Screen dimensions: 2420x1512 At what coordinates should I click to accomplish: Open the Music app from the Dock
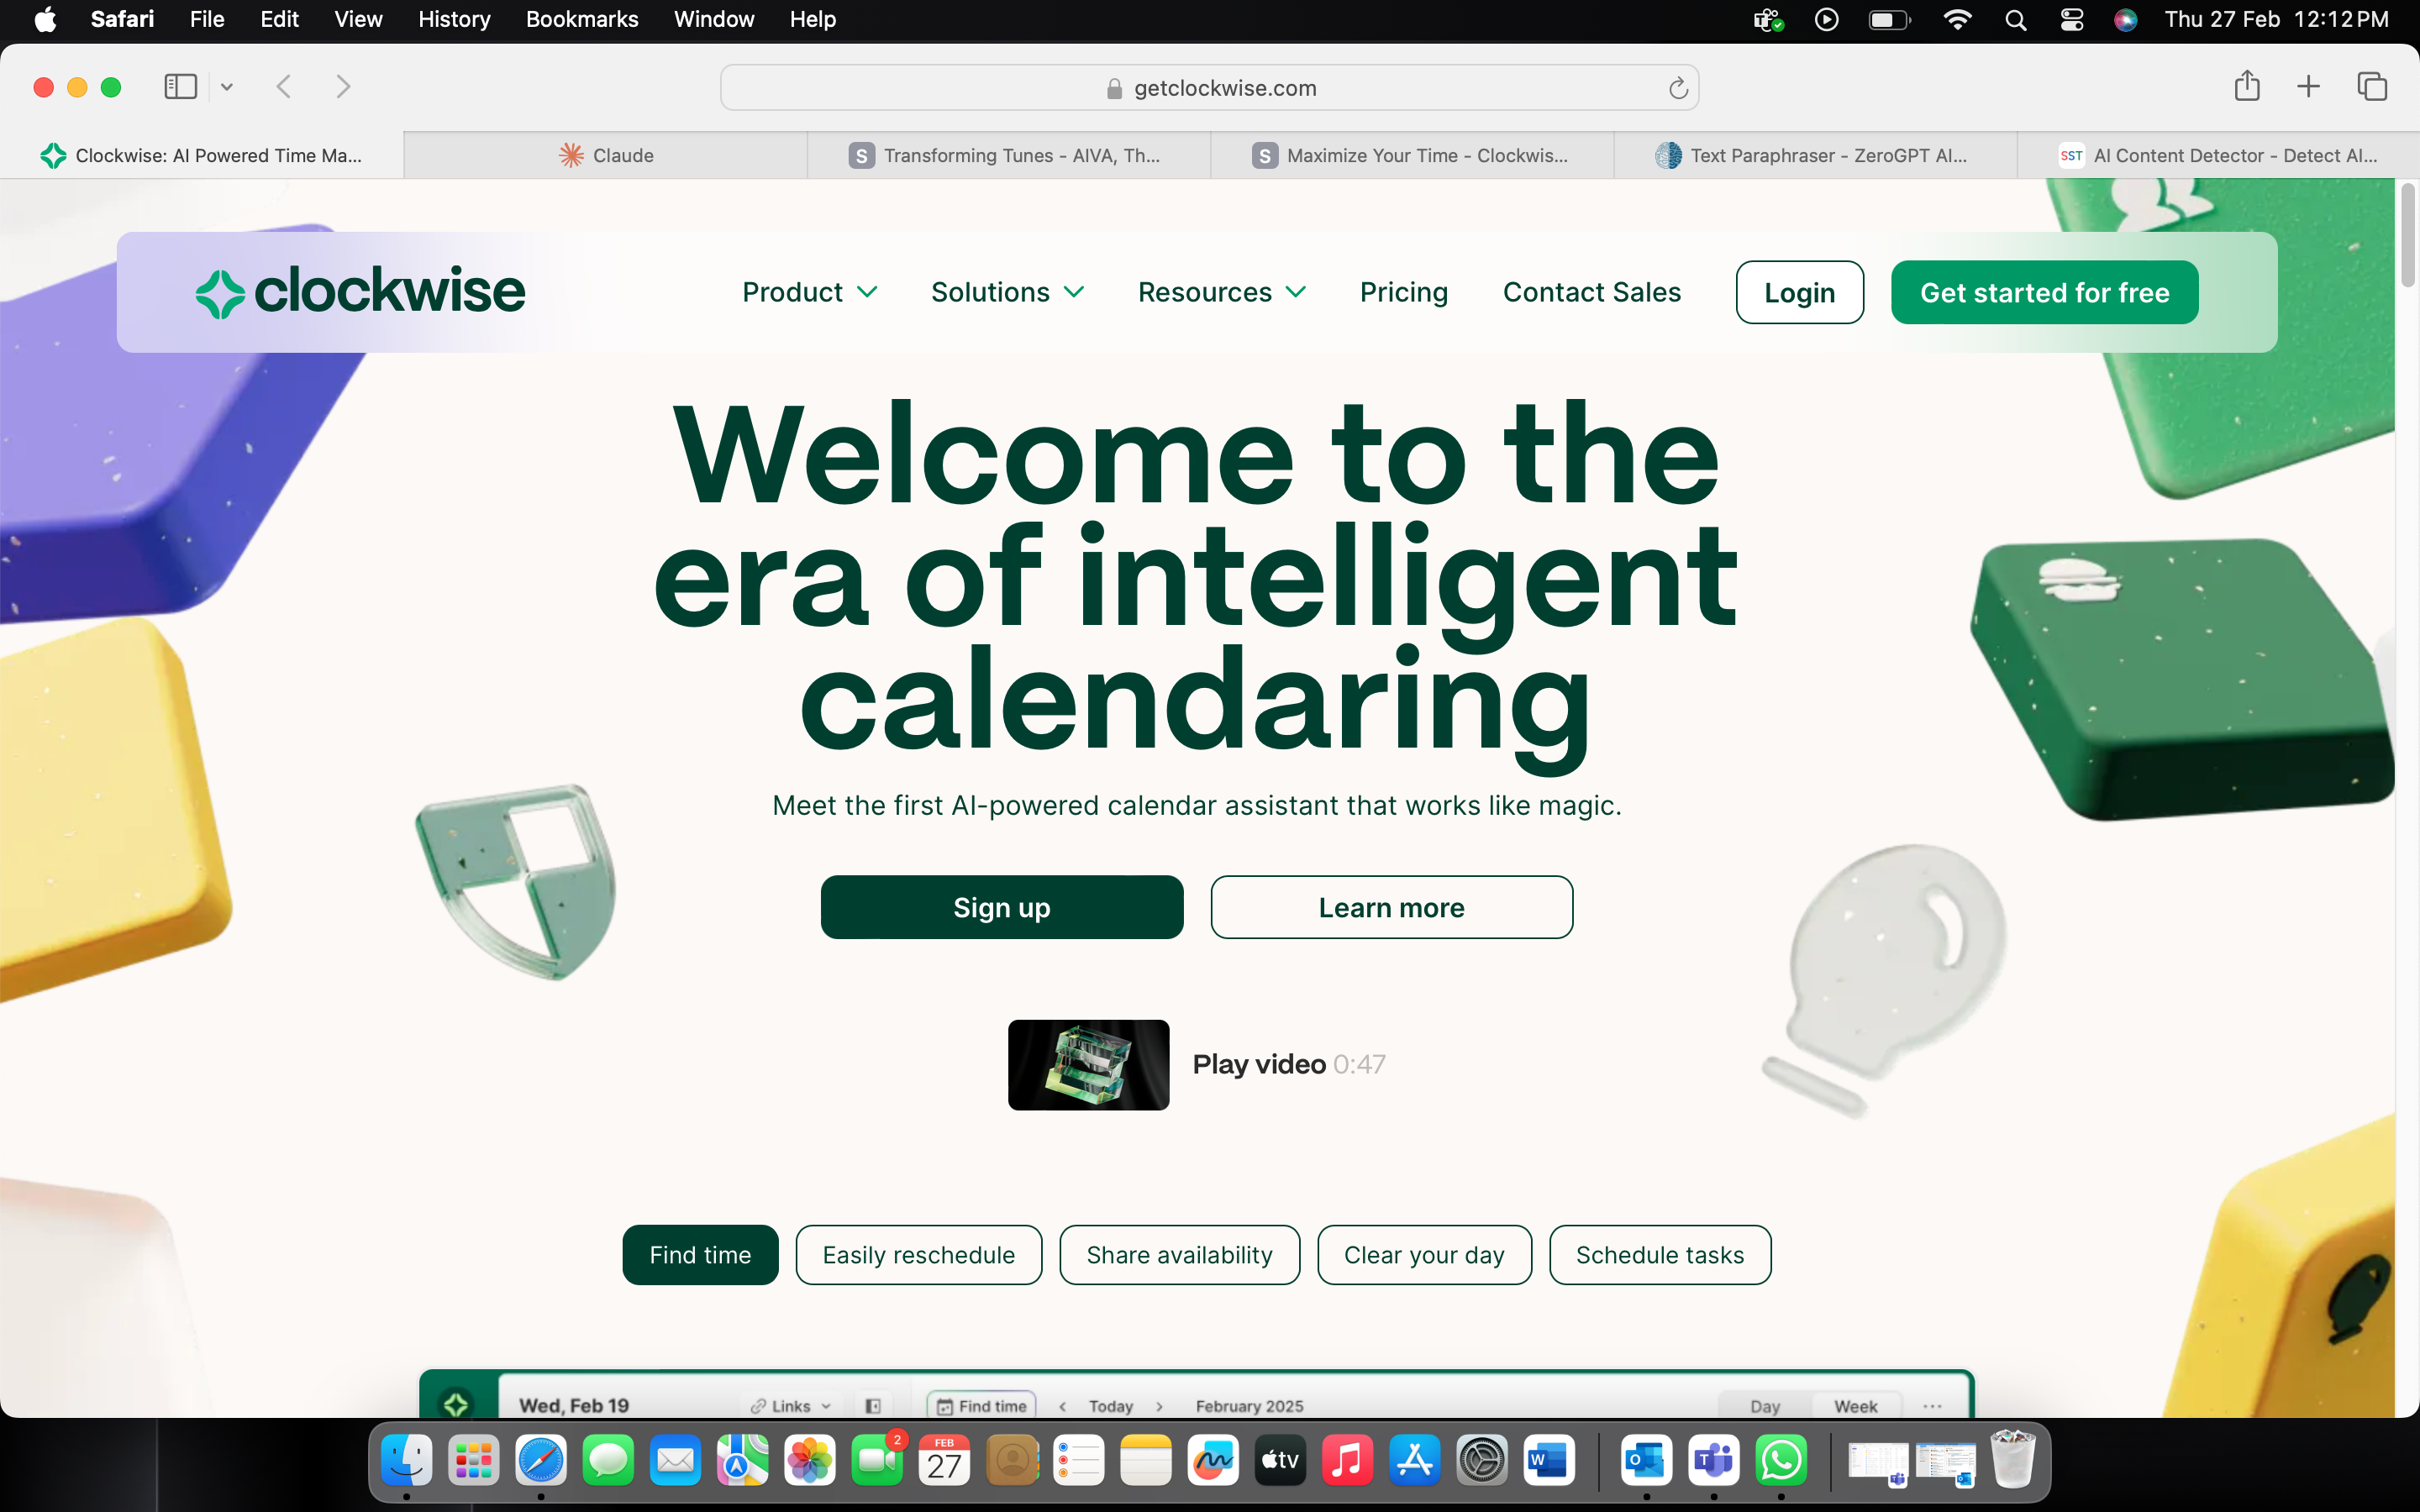coord(1347,1461)
